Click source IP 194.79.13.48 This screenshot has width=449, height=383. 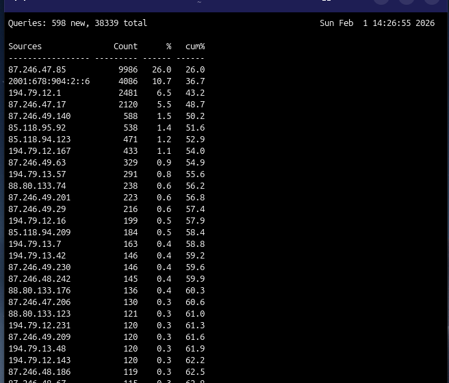37,349
